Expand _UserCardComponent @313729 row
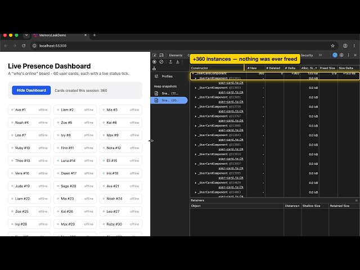Image resolution: width=360 pixels, height=270 pixels. (196, 107)
